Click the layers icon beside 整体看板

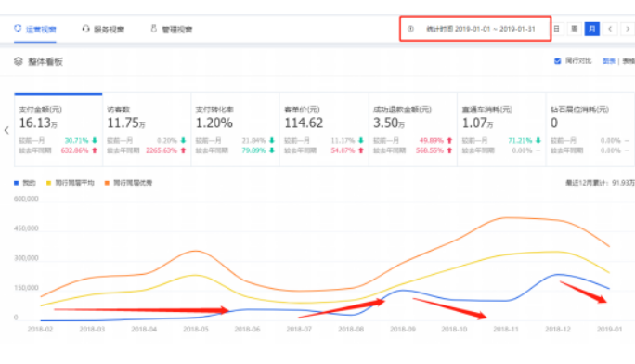click(x=19, y=61)
